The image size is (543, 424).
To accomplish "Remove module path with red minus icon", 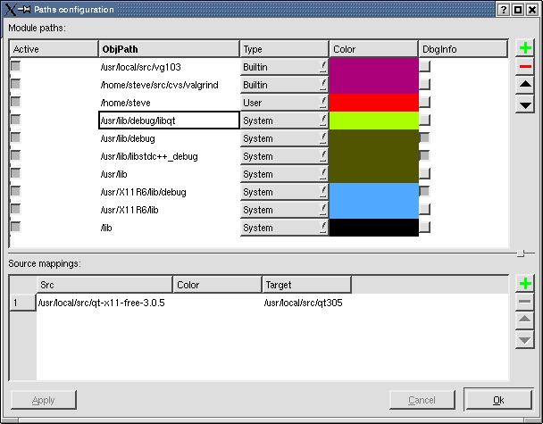I will [x=525, y=67].
